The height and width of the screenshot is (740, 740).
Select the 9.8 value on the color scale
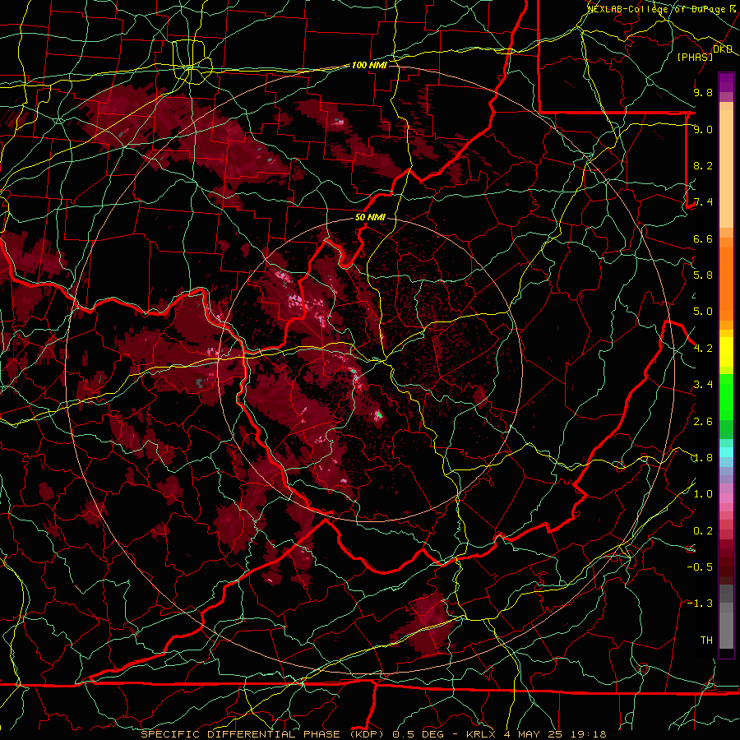703,92
